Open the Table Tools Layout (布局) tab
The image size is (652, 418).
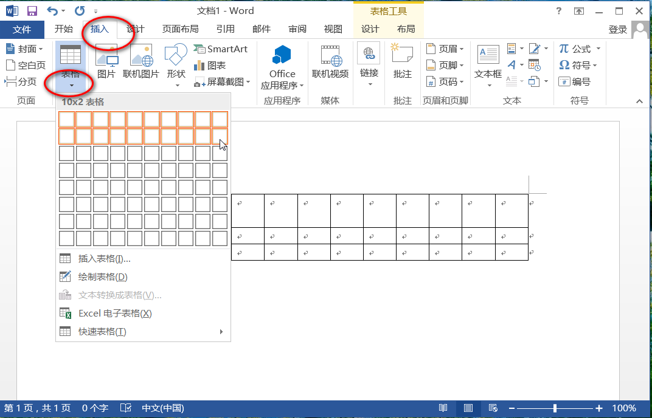[x=406, y=29]
